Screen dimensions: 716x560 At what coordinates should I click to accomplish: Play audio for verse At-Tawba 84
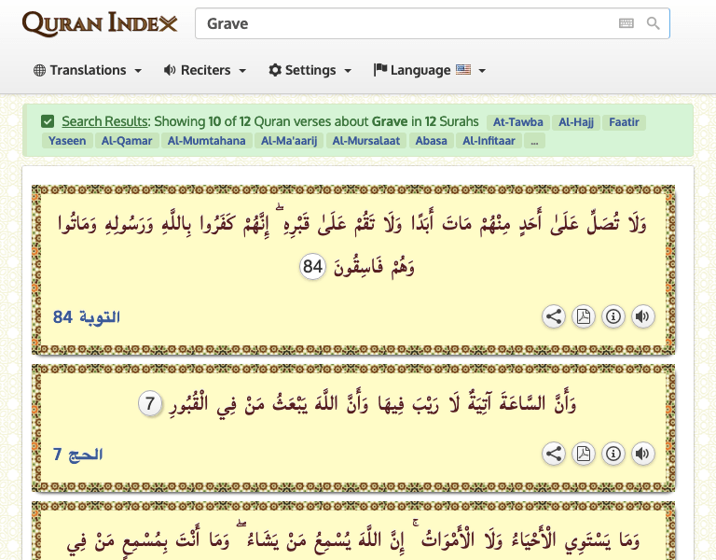[x=642, y=316]
